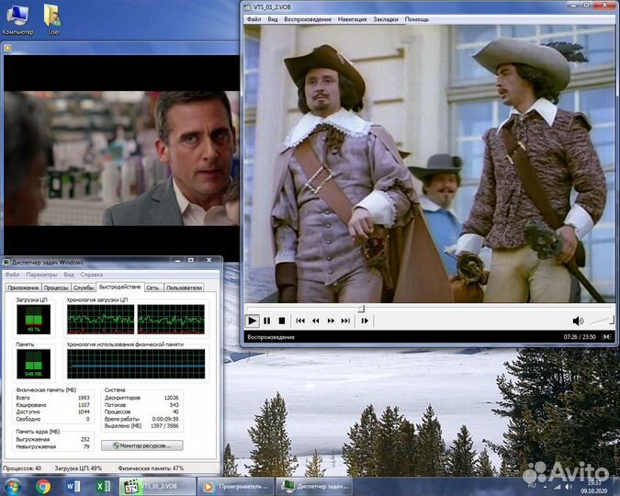
Task: Click the Кэшировано value 1107
Action: click(84, 405)
